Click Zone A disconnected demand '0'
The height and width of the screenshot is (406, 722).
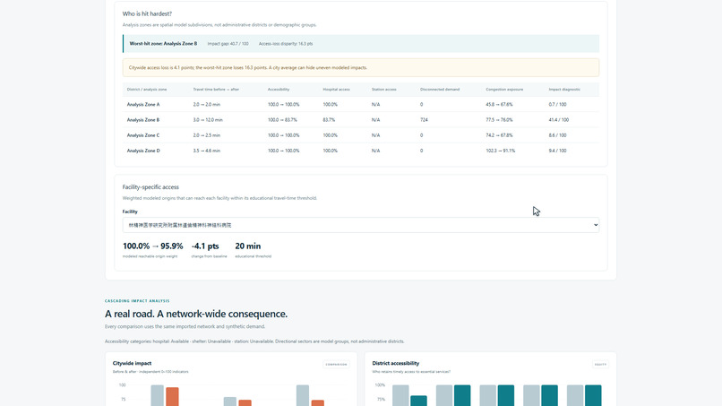(x=421, y=105)
